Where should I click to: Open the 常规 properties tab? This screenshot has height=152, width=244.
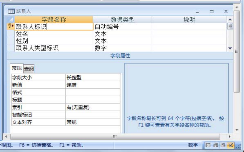click(x=17, y=68)
